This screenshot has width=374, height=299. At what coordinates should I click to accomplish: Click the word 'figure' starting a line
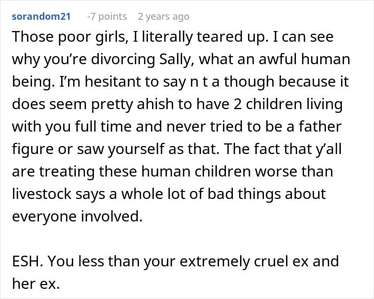coord(33,149)
